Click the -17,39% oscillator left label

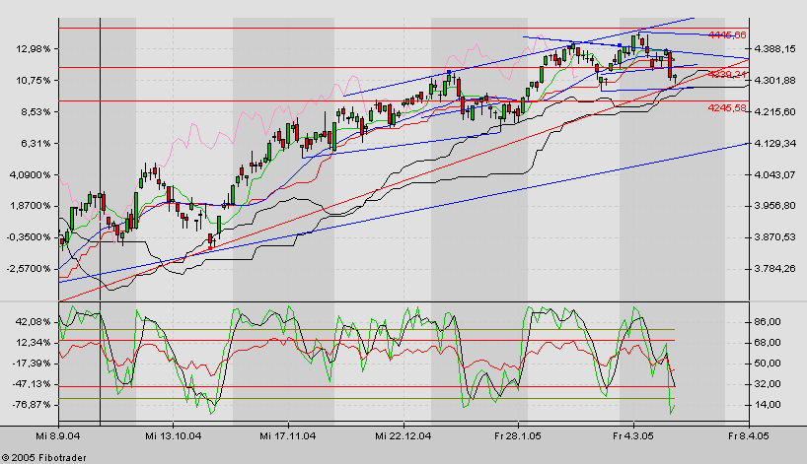[32, 364]
